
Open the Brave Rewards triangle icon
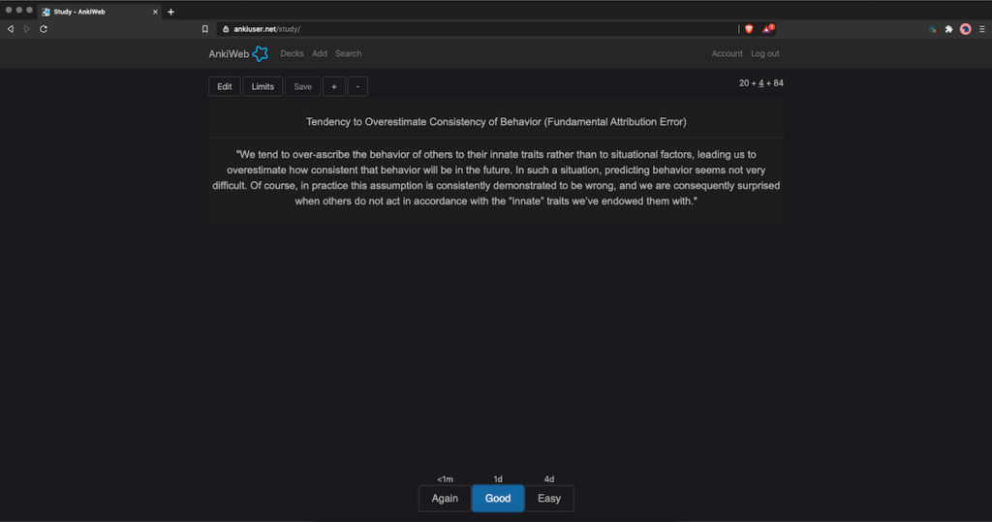click(768, 28)
